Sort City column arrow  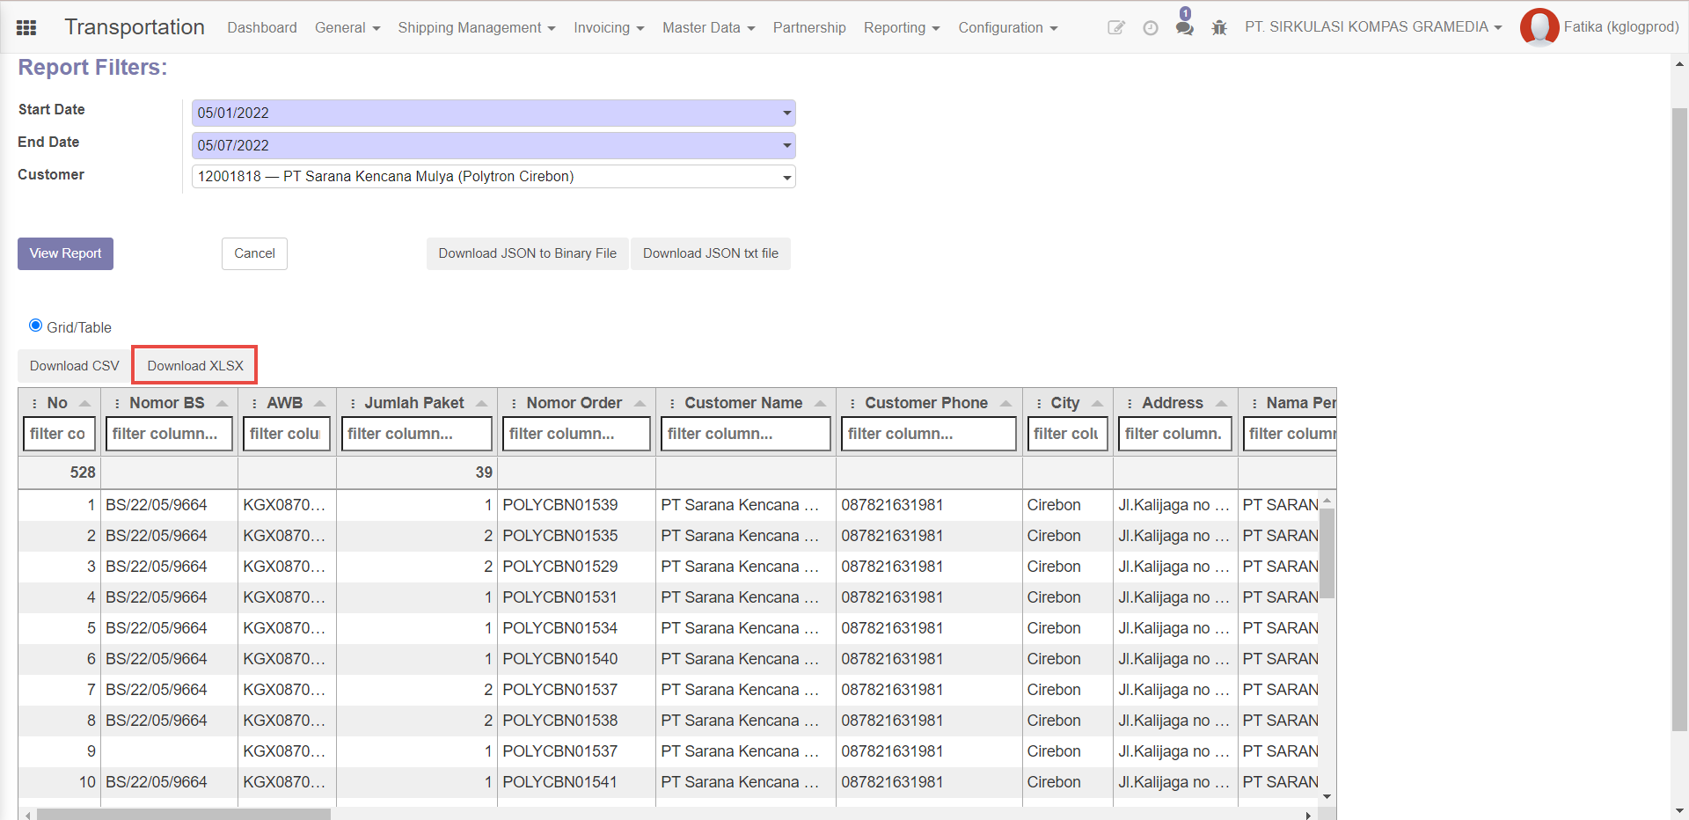tap(1098, 403)
